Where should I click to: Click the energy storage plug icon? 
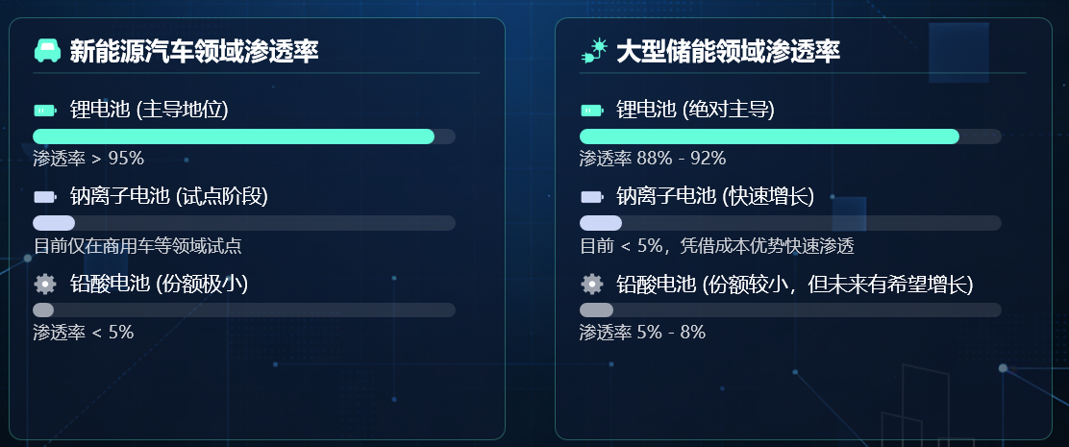click(x=594, y=50)
